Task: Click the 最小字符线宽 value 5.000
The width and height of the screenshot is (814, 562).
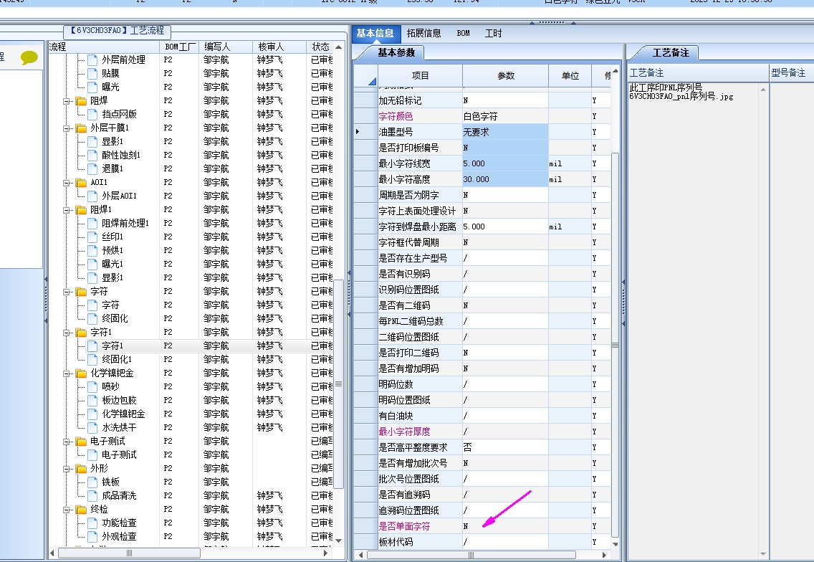Action: click(x=505, y=163)
